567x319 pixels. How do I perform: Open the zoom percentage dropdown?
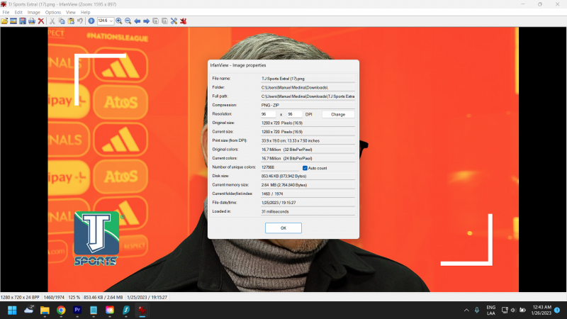pyautogui.click(x=111, y=21)
